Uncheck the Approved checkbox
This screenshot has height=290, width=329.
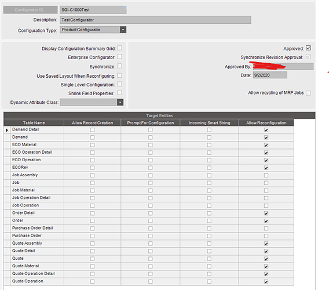tap(308, 48)
